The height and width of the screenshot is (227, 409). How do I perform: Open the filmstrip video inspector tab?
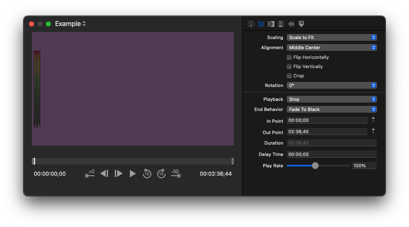coord(281,24)
